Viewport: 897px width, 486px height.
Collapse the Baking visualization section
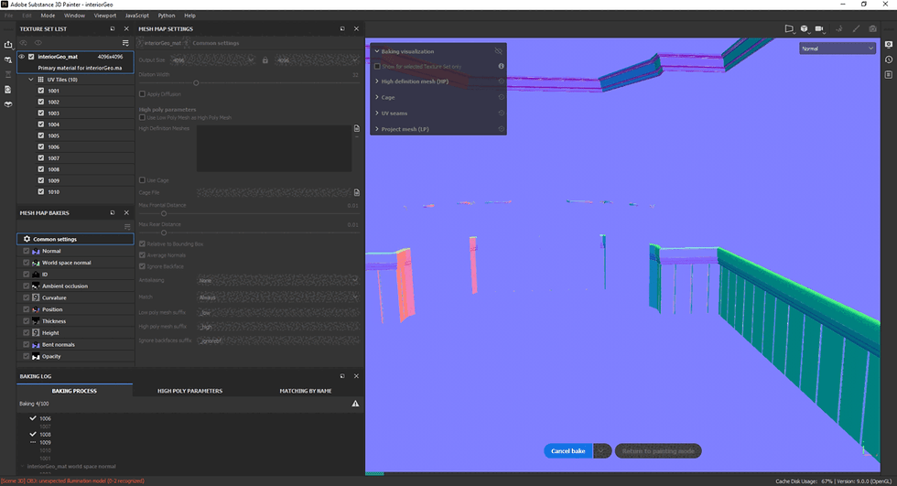pos(377,51)
